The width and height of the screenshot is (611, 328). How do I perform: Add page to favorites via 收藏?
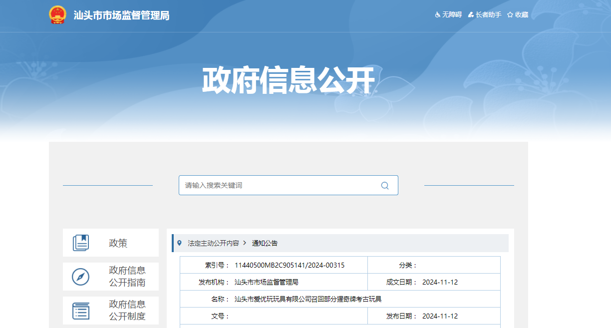(522, 15)
